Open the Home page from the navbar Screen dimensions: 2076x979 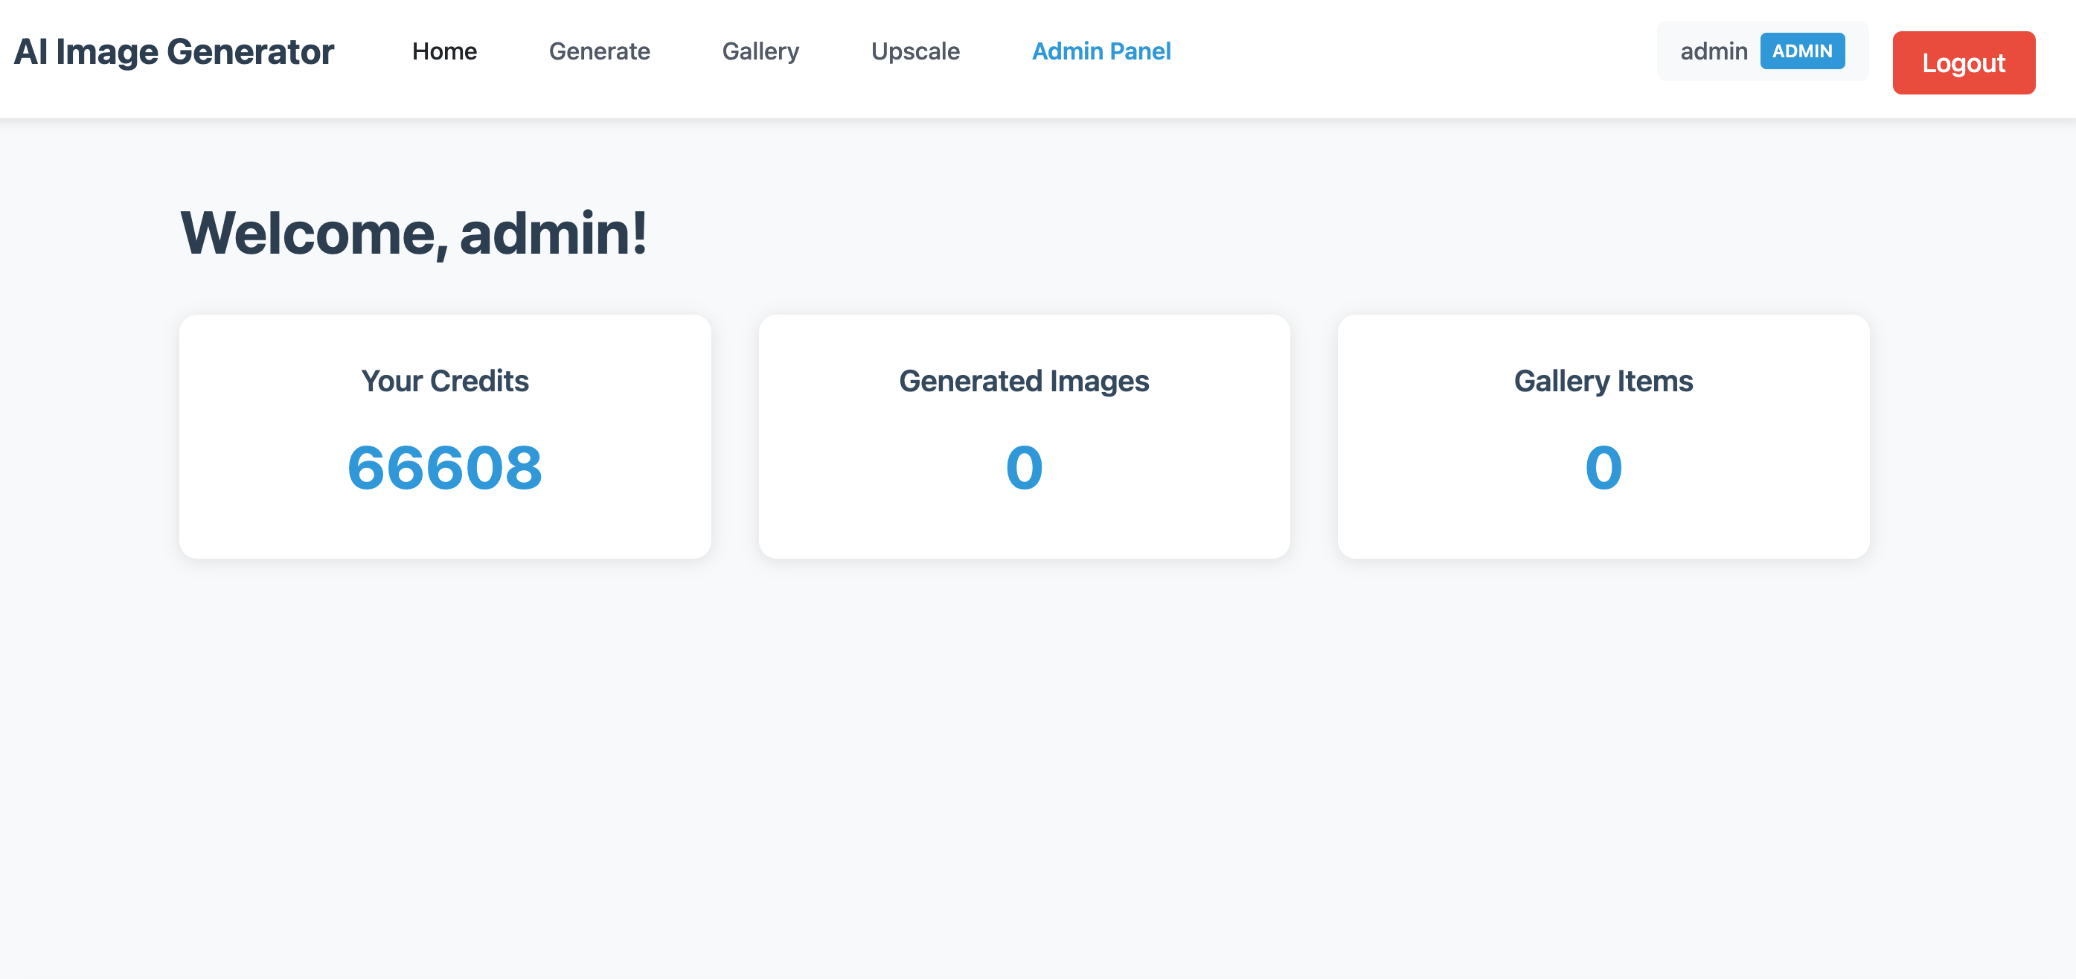(444, 51)
